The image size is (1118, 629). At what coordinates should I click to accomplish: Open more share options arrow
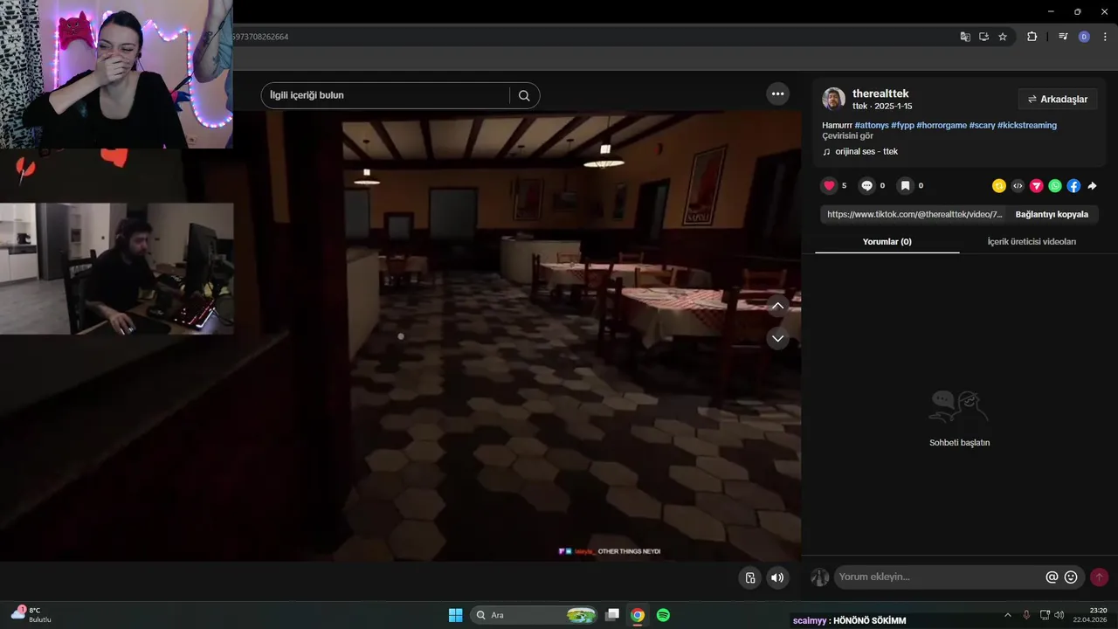click(x=1092, y=185)
